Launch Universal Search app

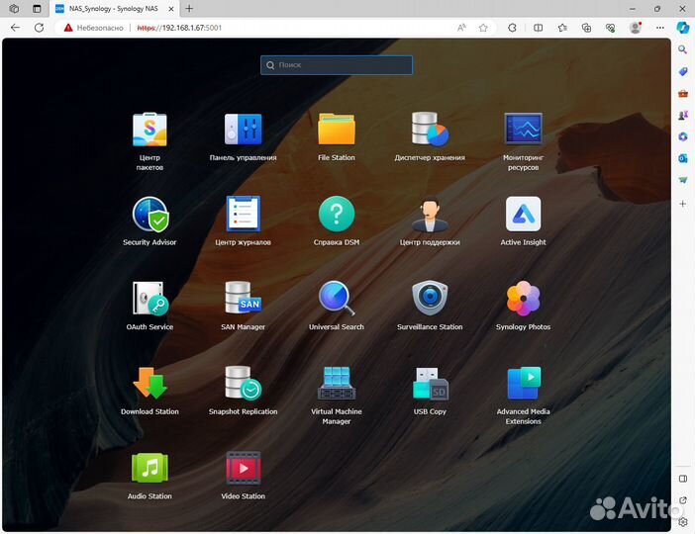[x=337, y=299]
